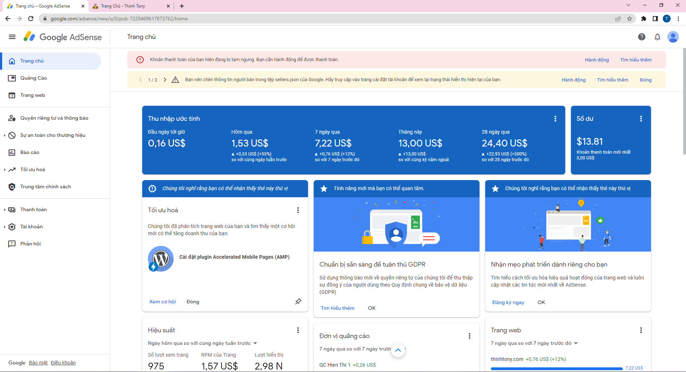The height and width of the screenshot is (372, 686).
Task: Switch to the Trang Chủ - Thịnh Tony tab
Action: 123,6
